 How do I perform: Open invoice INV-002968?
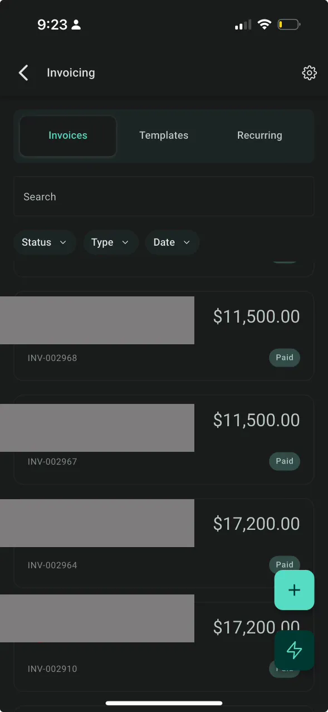[164, 336]
